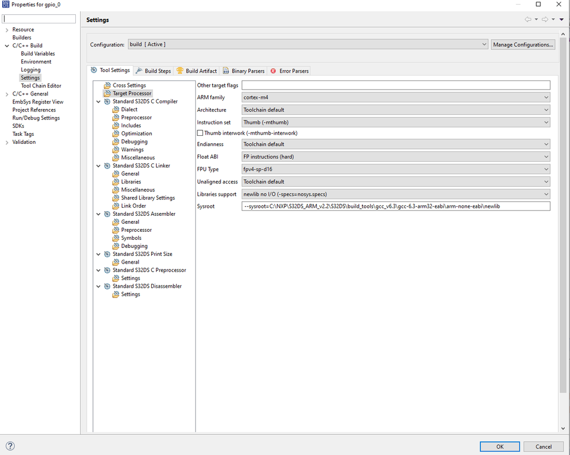Image resolution: width=570 pixels, height=455 pixels.
Task: Open the Configuration dropdown
Action: click(x=308, y=45)
